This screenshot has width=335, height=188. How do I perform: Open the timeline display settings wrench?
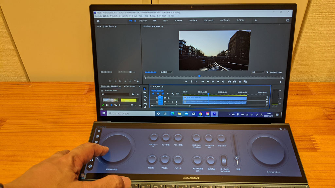[x=172, y=94]
